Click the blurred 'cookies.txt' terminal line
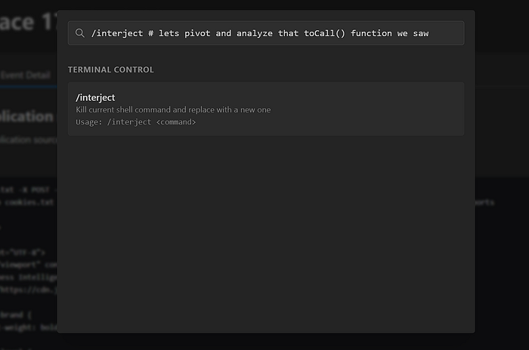The width and height of the screenshot is (529, 350). click(x=27, y=202)
